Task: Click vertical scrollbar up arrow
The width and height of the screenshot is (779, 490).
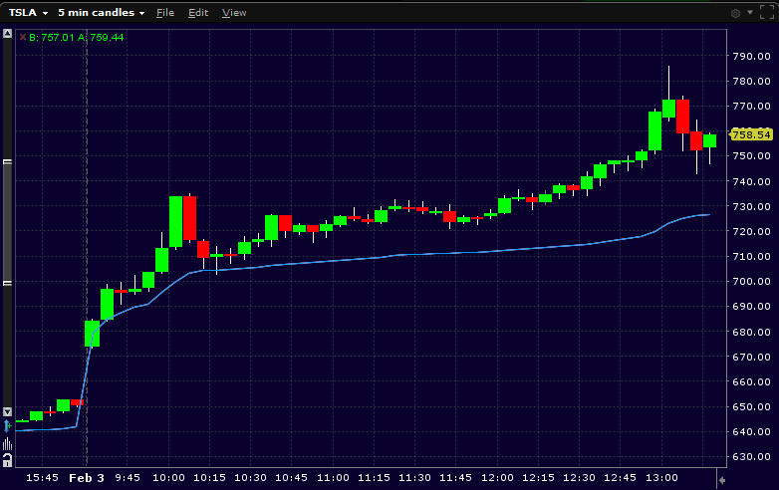Action: (7, 34)
